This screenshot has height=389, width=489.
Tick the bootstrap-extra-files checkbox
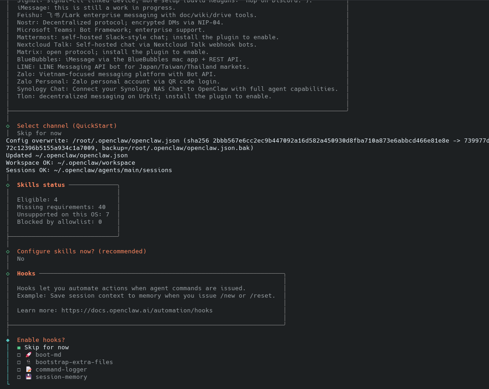point(19,362)
